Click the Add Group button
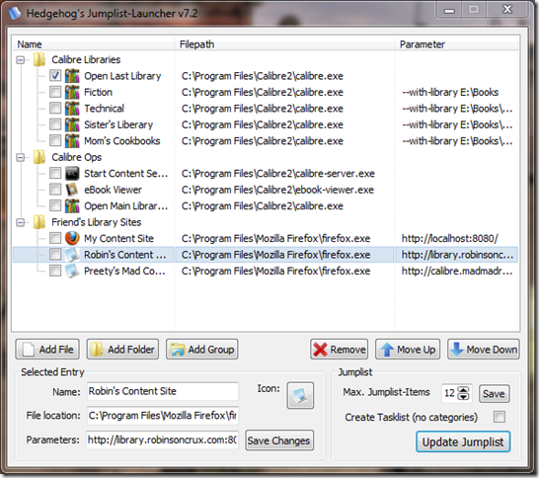The image size is (539, 478). click(x=202, y=350)
